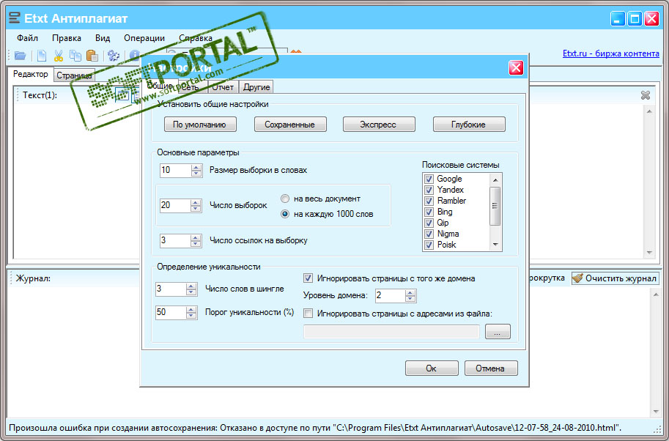Click the 'Число слов в шингле' input field
Screen dimensions: 669x441
tap(171, 289)
